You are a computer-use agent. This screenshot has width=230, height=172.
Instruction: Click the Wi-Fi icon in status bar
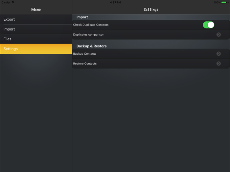pos(13,2)
